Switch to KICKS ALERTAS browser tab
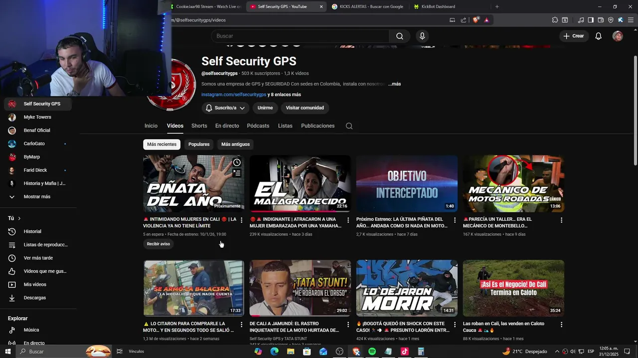Image resolution: width=638 pixels, height=358 pixels. click(x=367, y=6)
